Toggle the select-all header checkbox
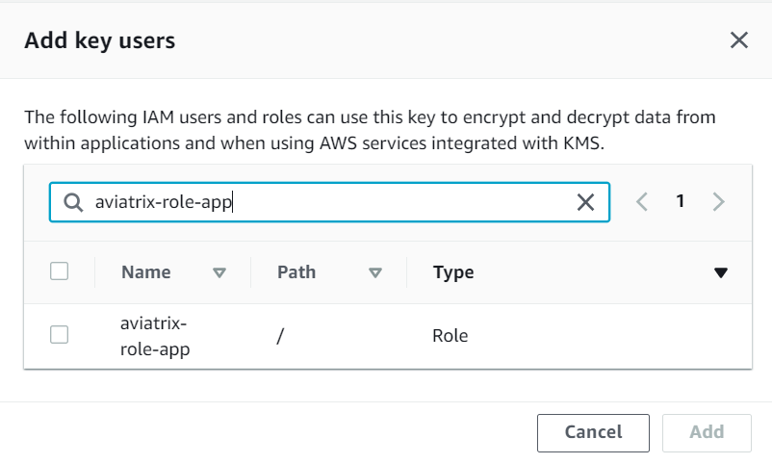 coord(59,271)
